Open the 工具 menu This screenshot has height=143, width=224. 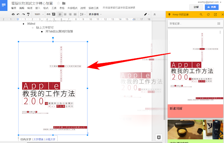tap(54, 8)
